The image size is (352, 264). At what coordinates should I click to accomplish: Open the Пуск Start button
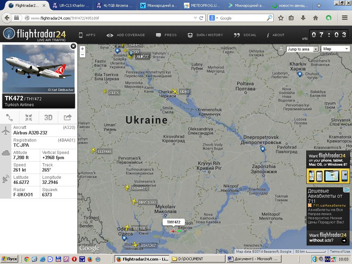point(9,259)
